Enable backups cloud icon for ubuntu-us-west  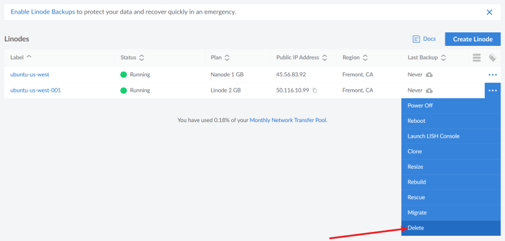pos(429,75)
